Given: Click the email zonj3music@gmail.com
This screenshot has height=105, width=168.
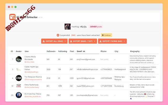Looking at the screenshot, I should 86,59.
